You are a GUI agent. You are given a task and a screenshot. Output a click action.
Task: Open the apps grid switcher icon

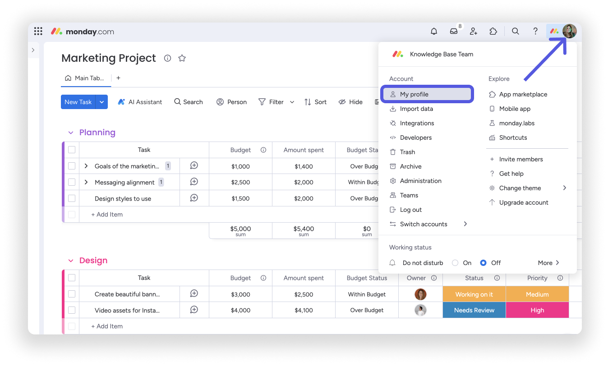[x=38, y=31]
